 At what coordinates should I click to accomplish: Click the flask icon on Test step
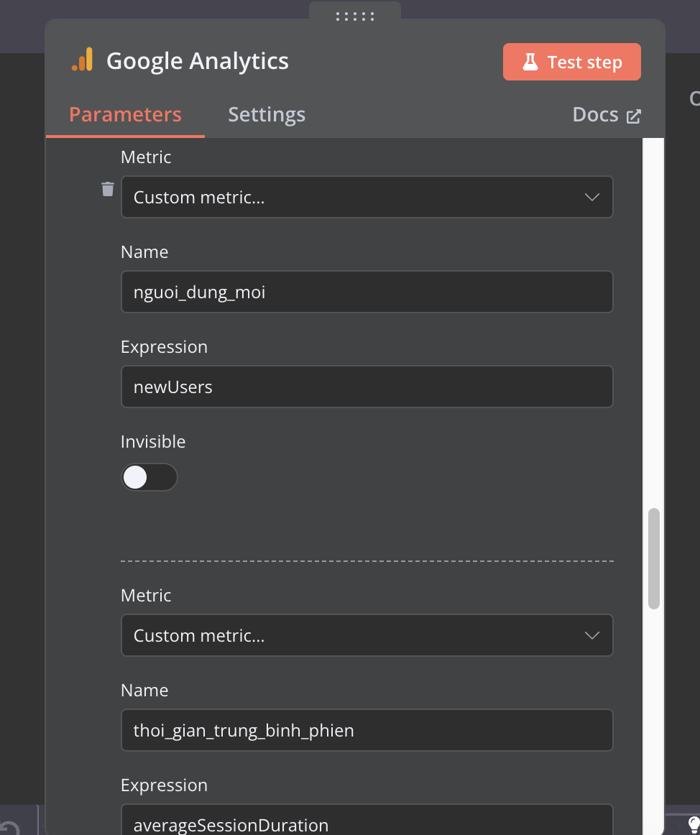pyautogui.click(x=530, y=62)
